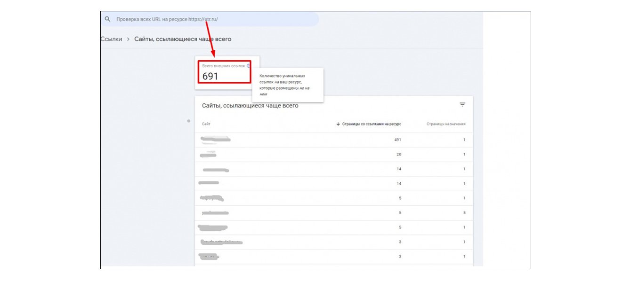This screenshot has height=281, width=631.
Task: Open the table filter icon
Action: 462,105
